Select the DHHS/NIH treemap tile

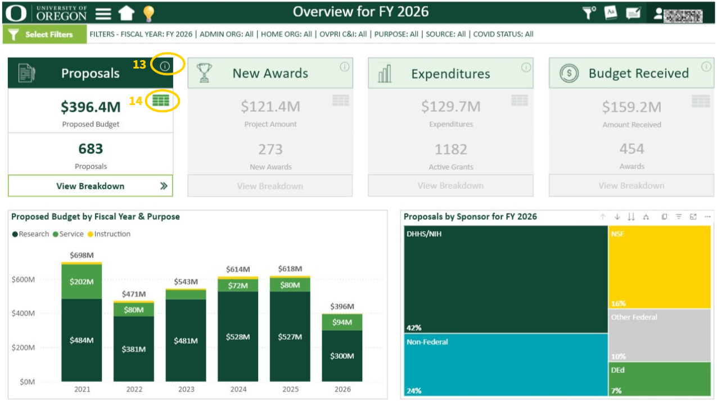[506, 279]
